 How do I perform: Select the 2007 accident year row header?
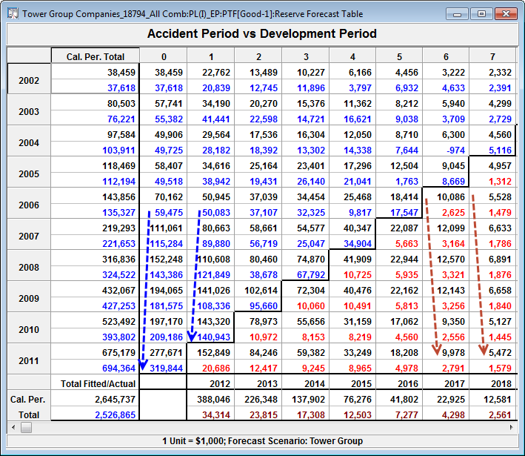(29, 235)
